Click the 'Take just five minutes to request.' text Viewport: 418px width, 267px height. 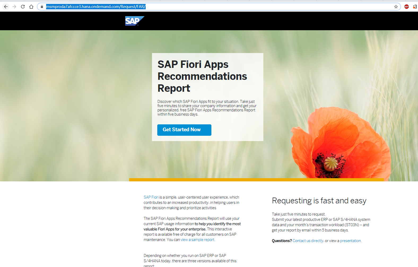pos(299,214)
